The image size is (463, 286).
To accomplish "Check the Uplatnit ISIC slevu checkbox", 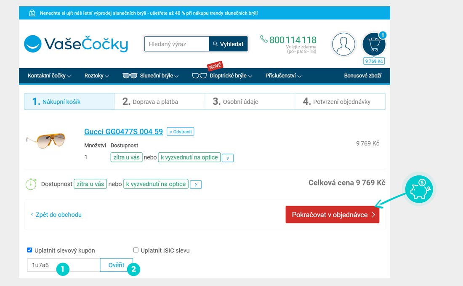I will pyautogui.click(x=136, y=250).
